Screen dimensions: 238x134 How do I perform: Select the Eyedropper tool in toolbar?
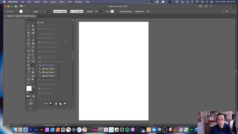[x=33, y=58]
